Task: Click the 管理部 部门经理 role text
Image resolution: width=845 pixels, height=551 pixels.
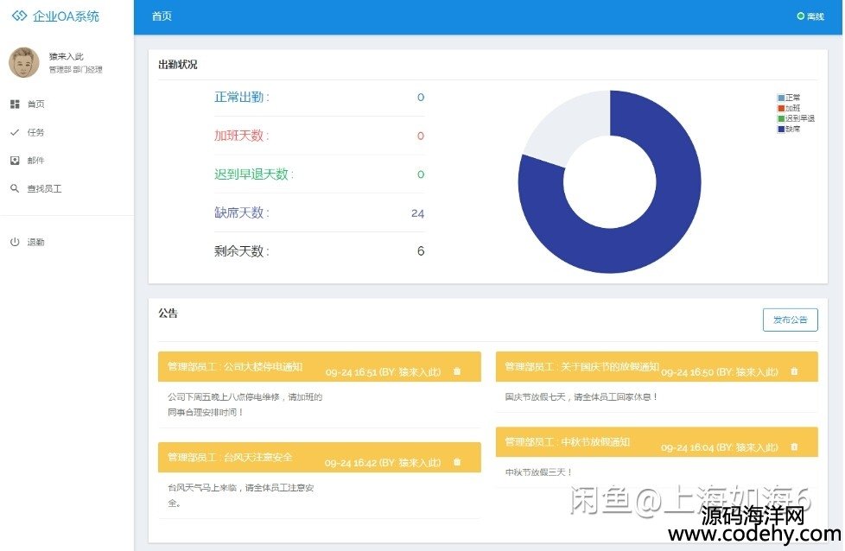Action: [x=75, y=69]
